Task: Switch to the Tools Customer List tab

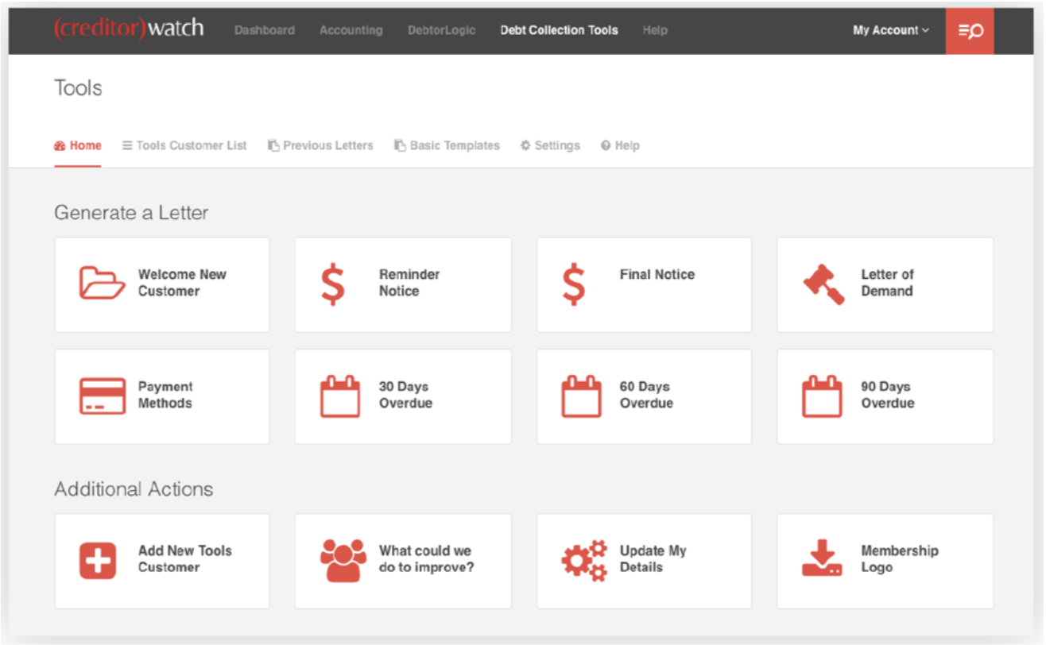Action: click(184, 145)
